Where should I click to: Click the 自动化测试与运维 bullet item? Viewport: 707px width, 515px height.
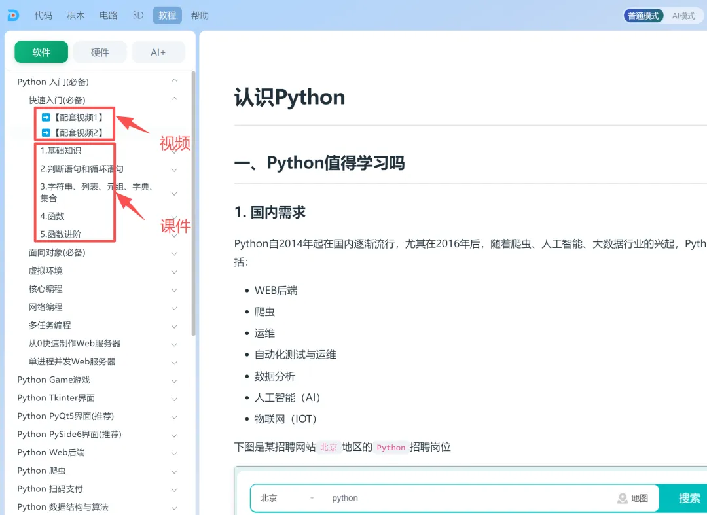(x=295, y=355)
